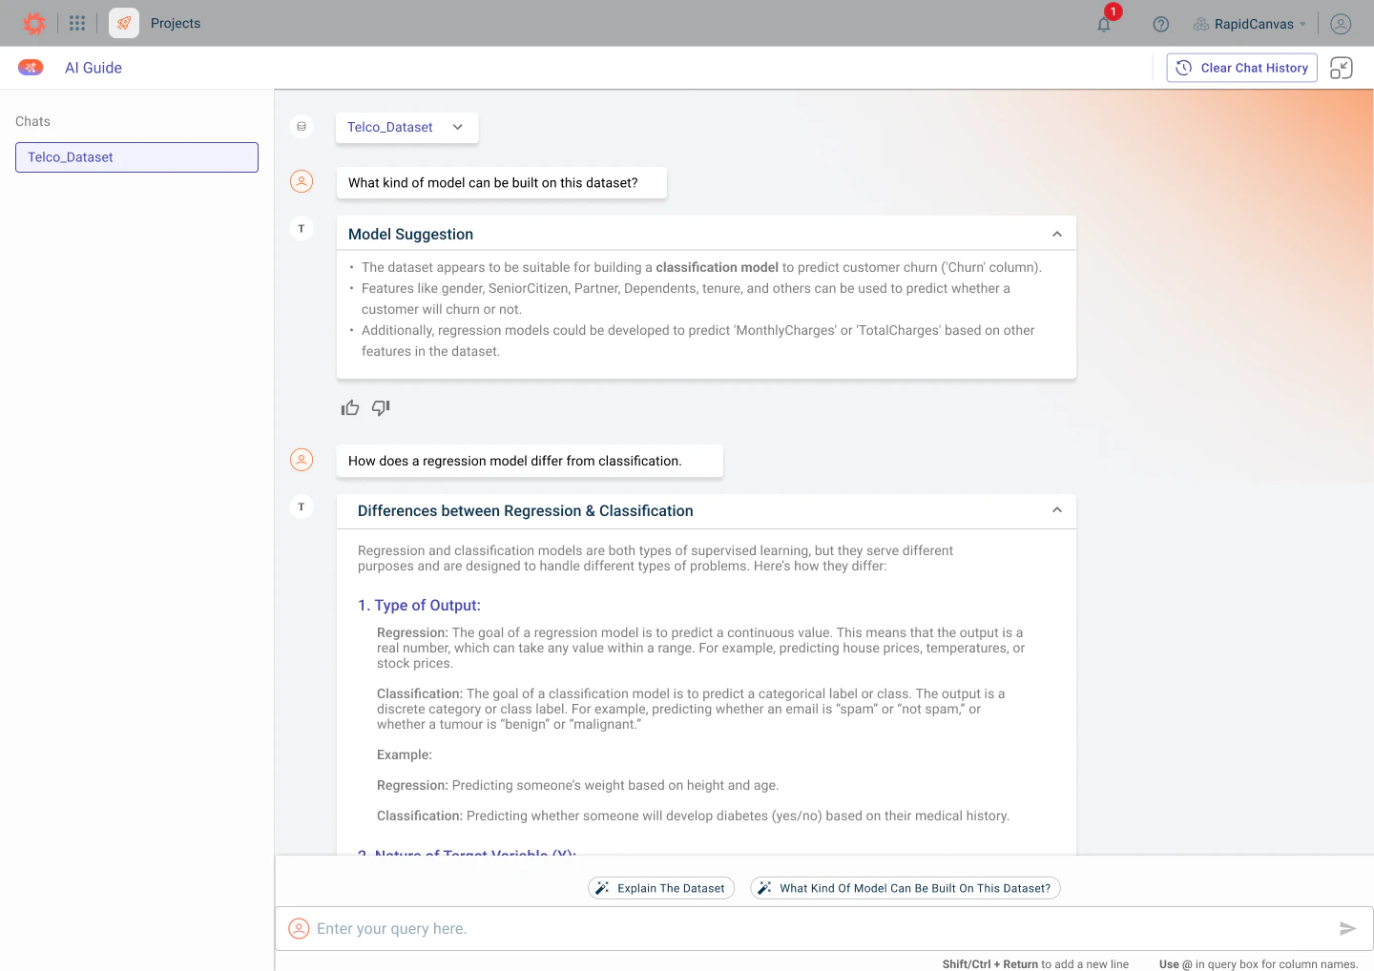Click Clear Chat History
The height and width of the screenshot is (971, 1374).
click(1241, 67)
